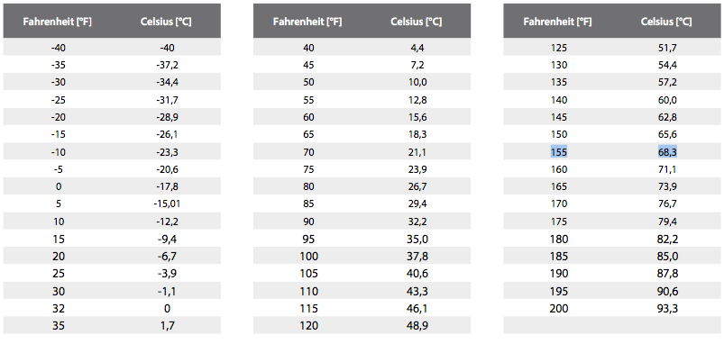Select the 100 Fahrenheit cell
Screen dimensions: 724x344
click(309, 257)
